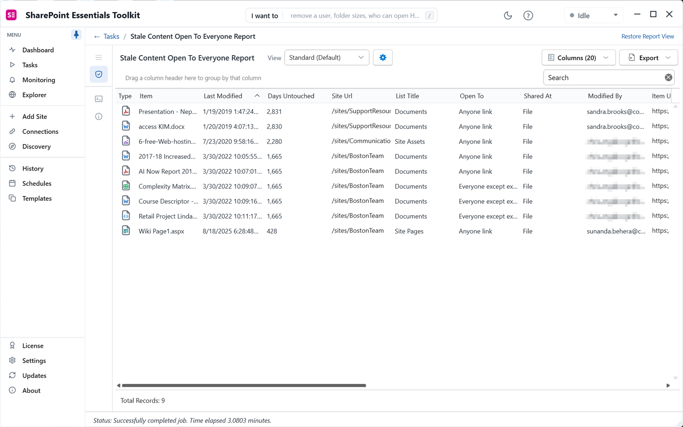683x427 pixels.
Task: Select the shield report panel icon
Action: pos(99,74)
